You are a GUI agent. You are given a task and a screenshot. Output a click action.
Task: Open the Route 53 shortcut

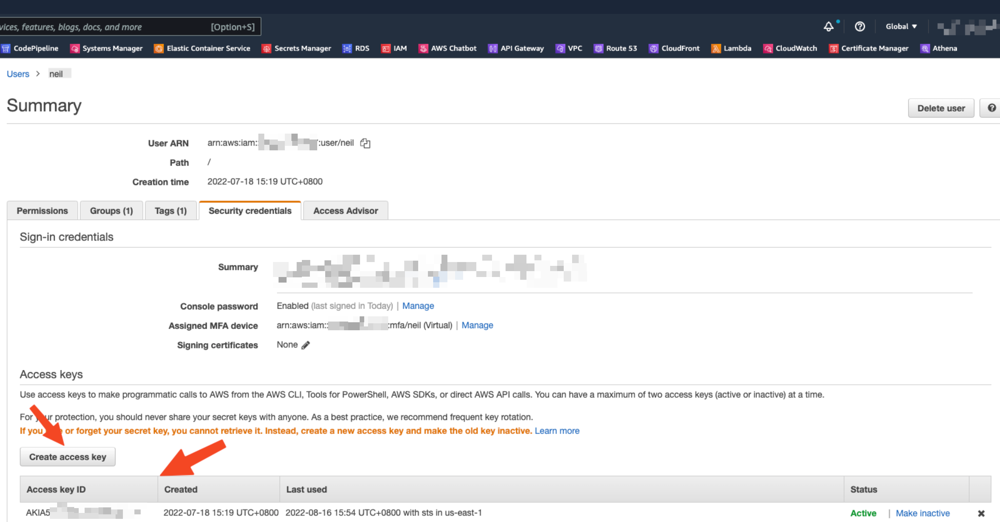pos(616,48)
